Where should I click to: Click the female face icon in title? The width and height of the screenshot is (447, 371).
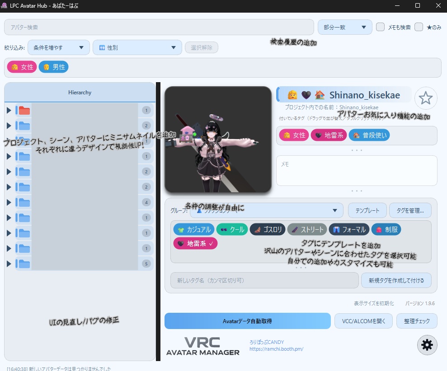292,95
